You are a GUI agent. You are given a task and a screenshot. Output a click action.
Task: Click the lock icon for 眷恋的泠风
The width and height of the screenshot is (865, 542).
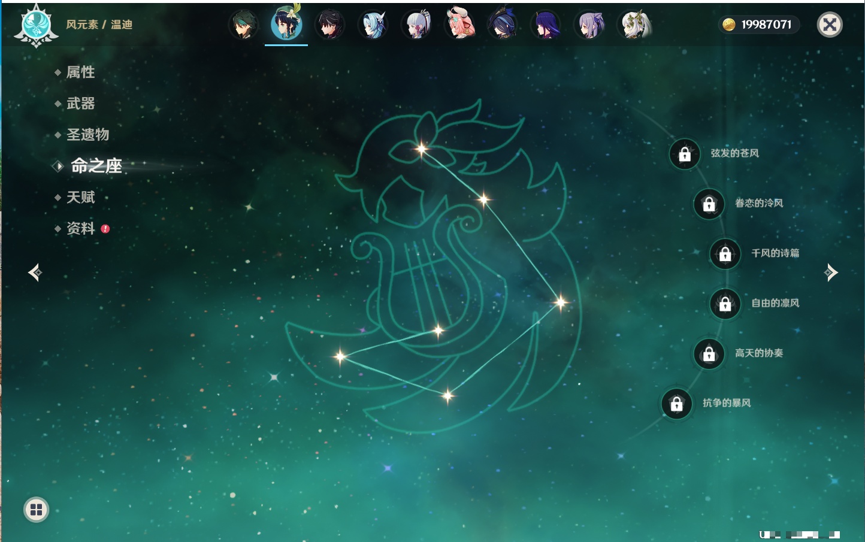(709, 204)
